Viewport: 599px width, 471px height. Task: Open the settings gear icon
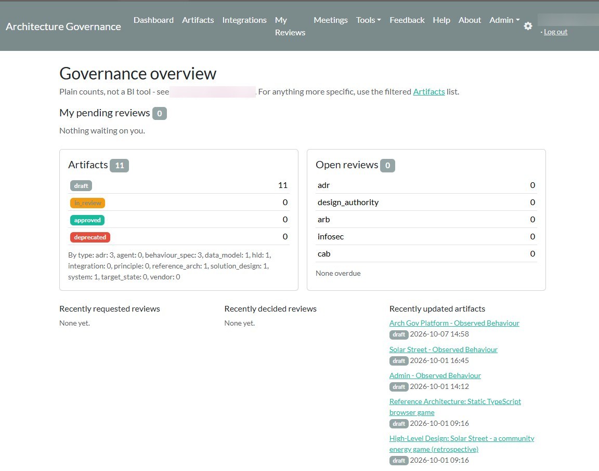coord(528,26)
